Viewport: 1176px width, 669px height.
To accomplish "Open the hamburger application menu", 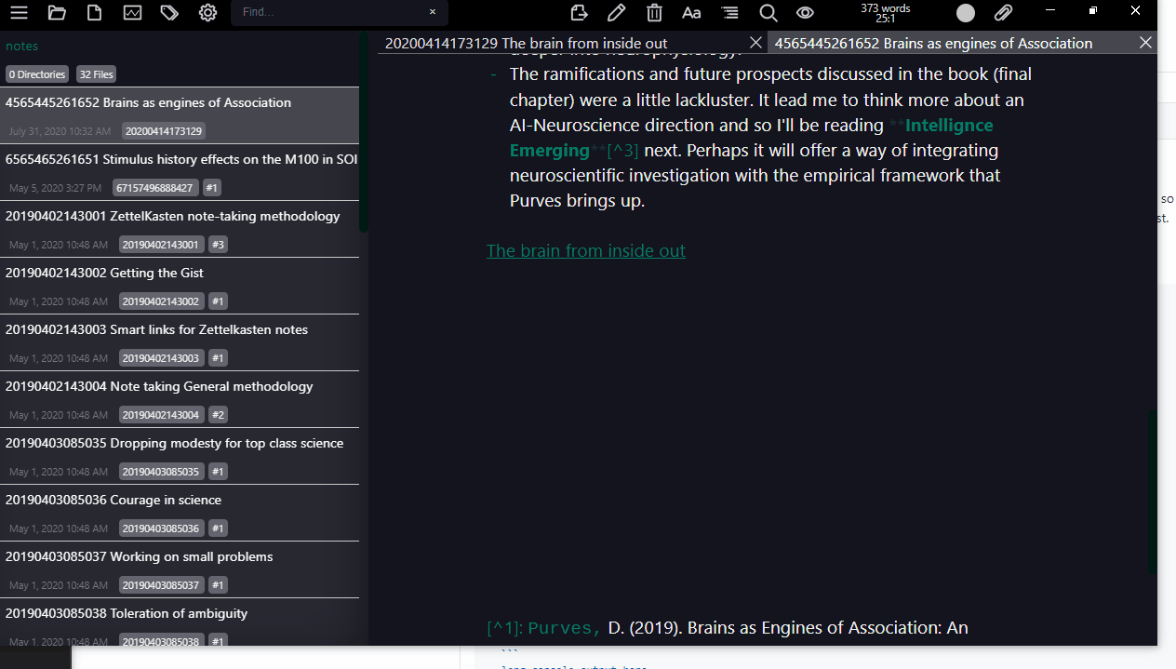I will point(19,13).
